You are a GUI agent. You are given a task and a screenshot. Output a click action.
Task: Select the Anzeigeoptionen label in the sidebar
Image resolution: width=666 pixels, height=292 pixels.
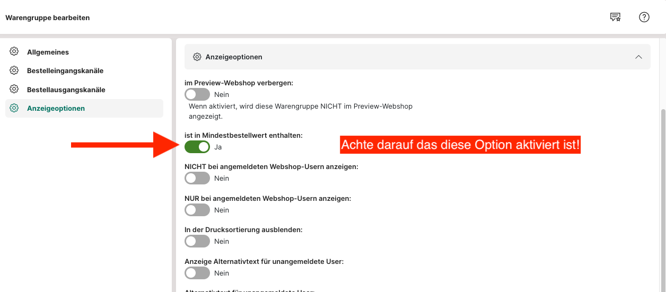pyautogui.click(x=56, y=108)
